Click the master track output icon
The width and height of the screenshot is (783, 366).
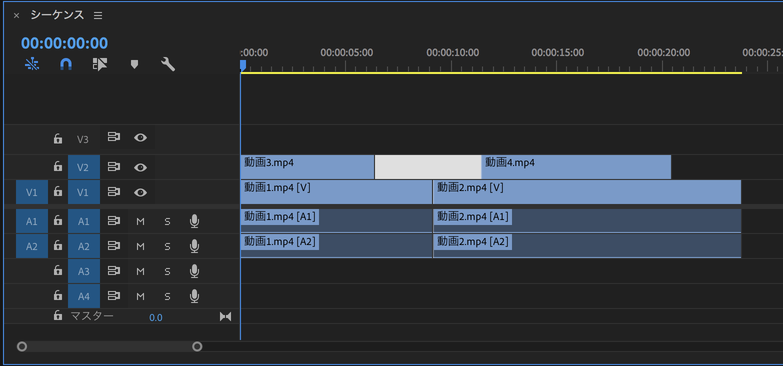point(225,316)
